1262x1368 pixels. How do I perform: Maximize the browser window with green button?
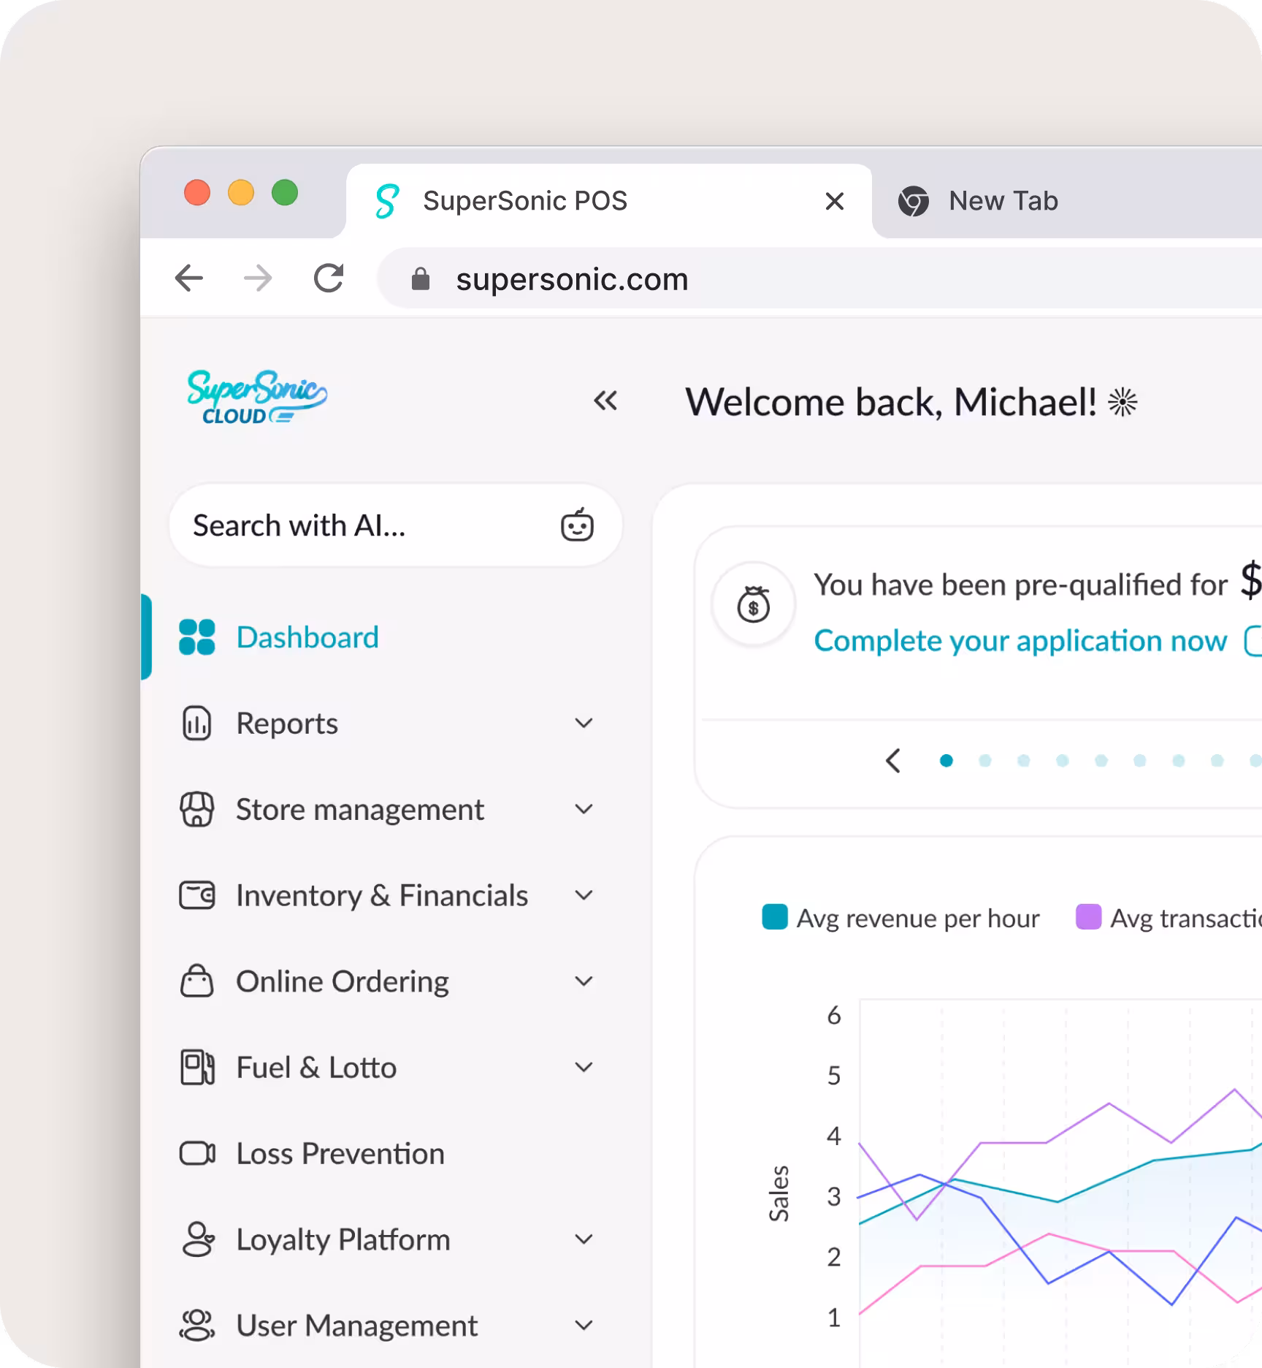tap(285, 193)
